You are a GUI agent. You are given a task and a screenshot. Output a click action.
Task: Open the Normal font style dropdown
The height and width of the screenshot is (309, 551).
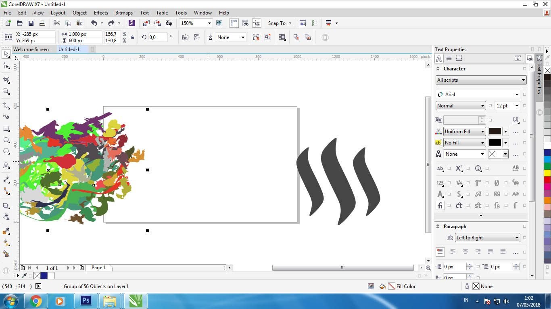point(461,106)
